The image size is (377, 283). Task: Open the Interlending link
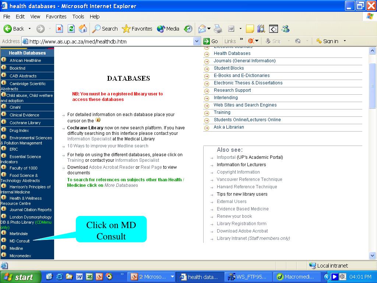226,97
